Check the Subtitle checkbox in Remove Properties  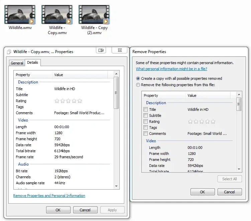point(145,116)
